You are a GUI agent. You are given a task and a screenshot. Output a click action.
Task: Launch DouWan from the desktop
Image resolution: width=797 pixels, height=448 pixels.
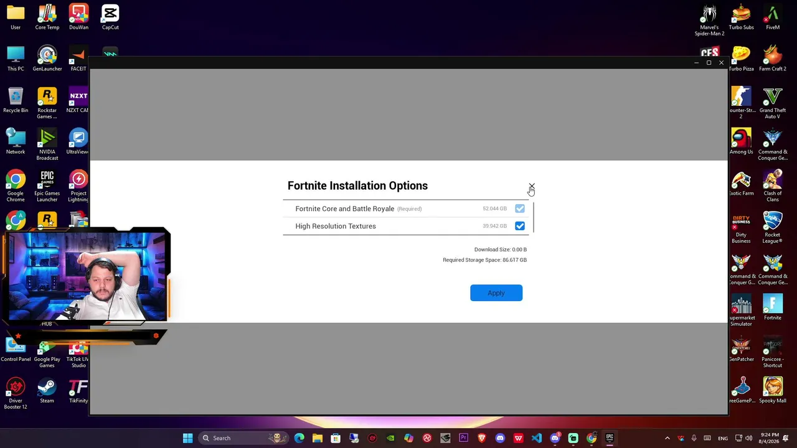point(78,17)
